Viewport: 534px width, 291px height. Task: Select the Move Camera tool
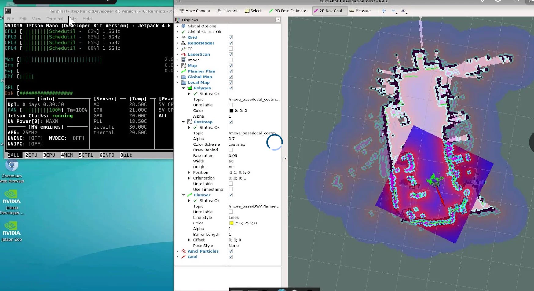click(195, 11)
